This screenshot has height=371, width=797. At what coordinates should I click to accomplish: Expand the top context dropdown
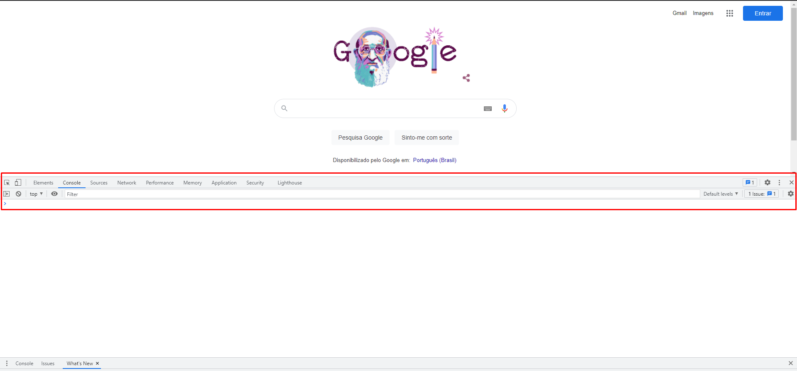[x=36, y=194]
